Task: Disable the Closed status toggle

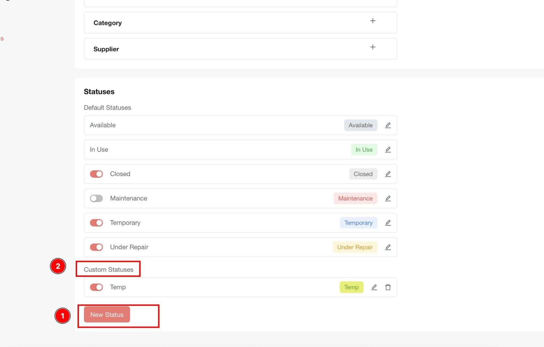Action: [96, 174]
